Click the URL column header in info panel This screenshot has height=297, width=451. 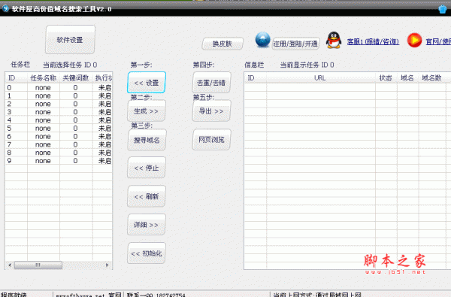click(320, 78)
